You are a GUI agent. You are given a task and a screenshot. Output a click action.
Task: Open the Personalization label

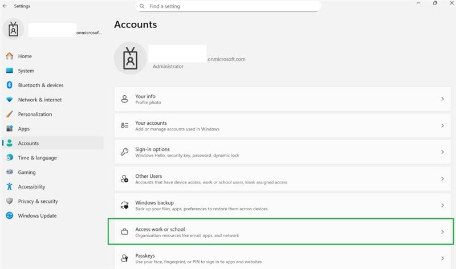(35, 115)
